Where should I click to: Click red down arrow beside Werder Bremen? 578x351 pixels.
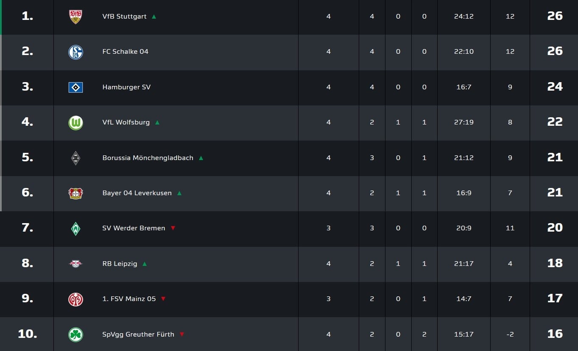(x=173, y=228)
